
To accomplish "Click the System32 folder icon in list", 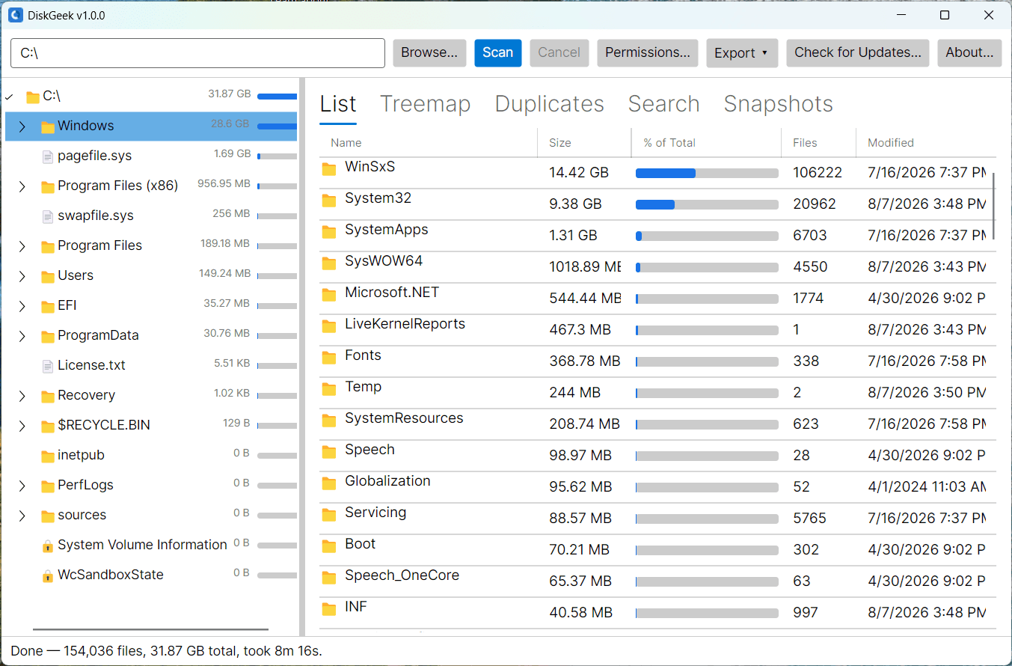I will [329, 200].
